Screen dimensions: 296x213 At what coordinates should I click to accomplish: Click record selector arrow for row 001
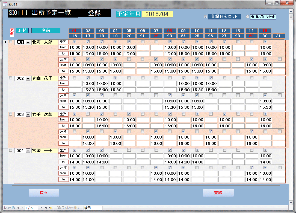pos(5,42)
